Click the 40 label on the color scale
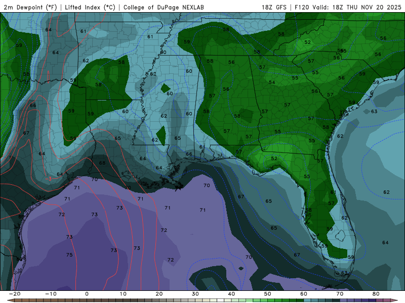This screenshot has width=405, height=303. pyautogui.click(x=231, y=294)
